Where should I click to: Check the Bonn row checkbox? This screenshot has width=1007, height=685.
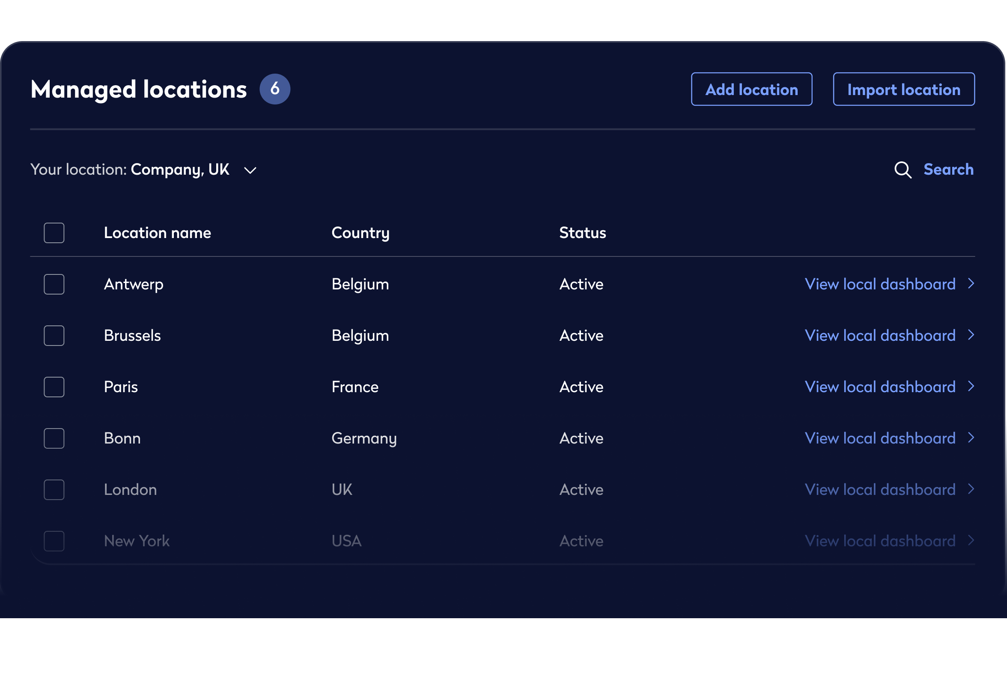coord(54,439)
